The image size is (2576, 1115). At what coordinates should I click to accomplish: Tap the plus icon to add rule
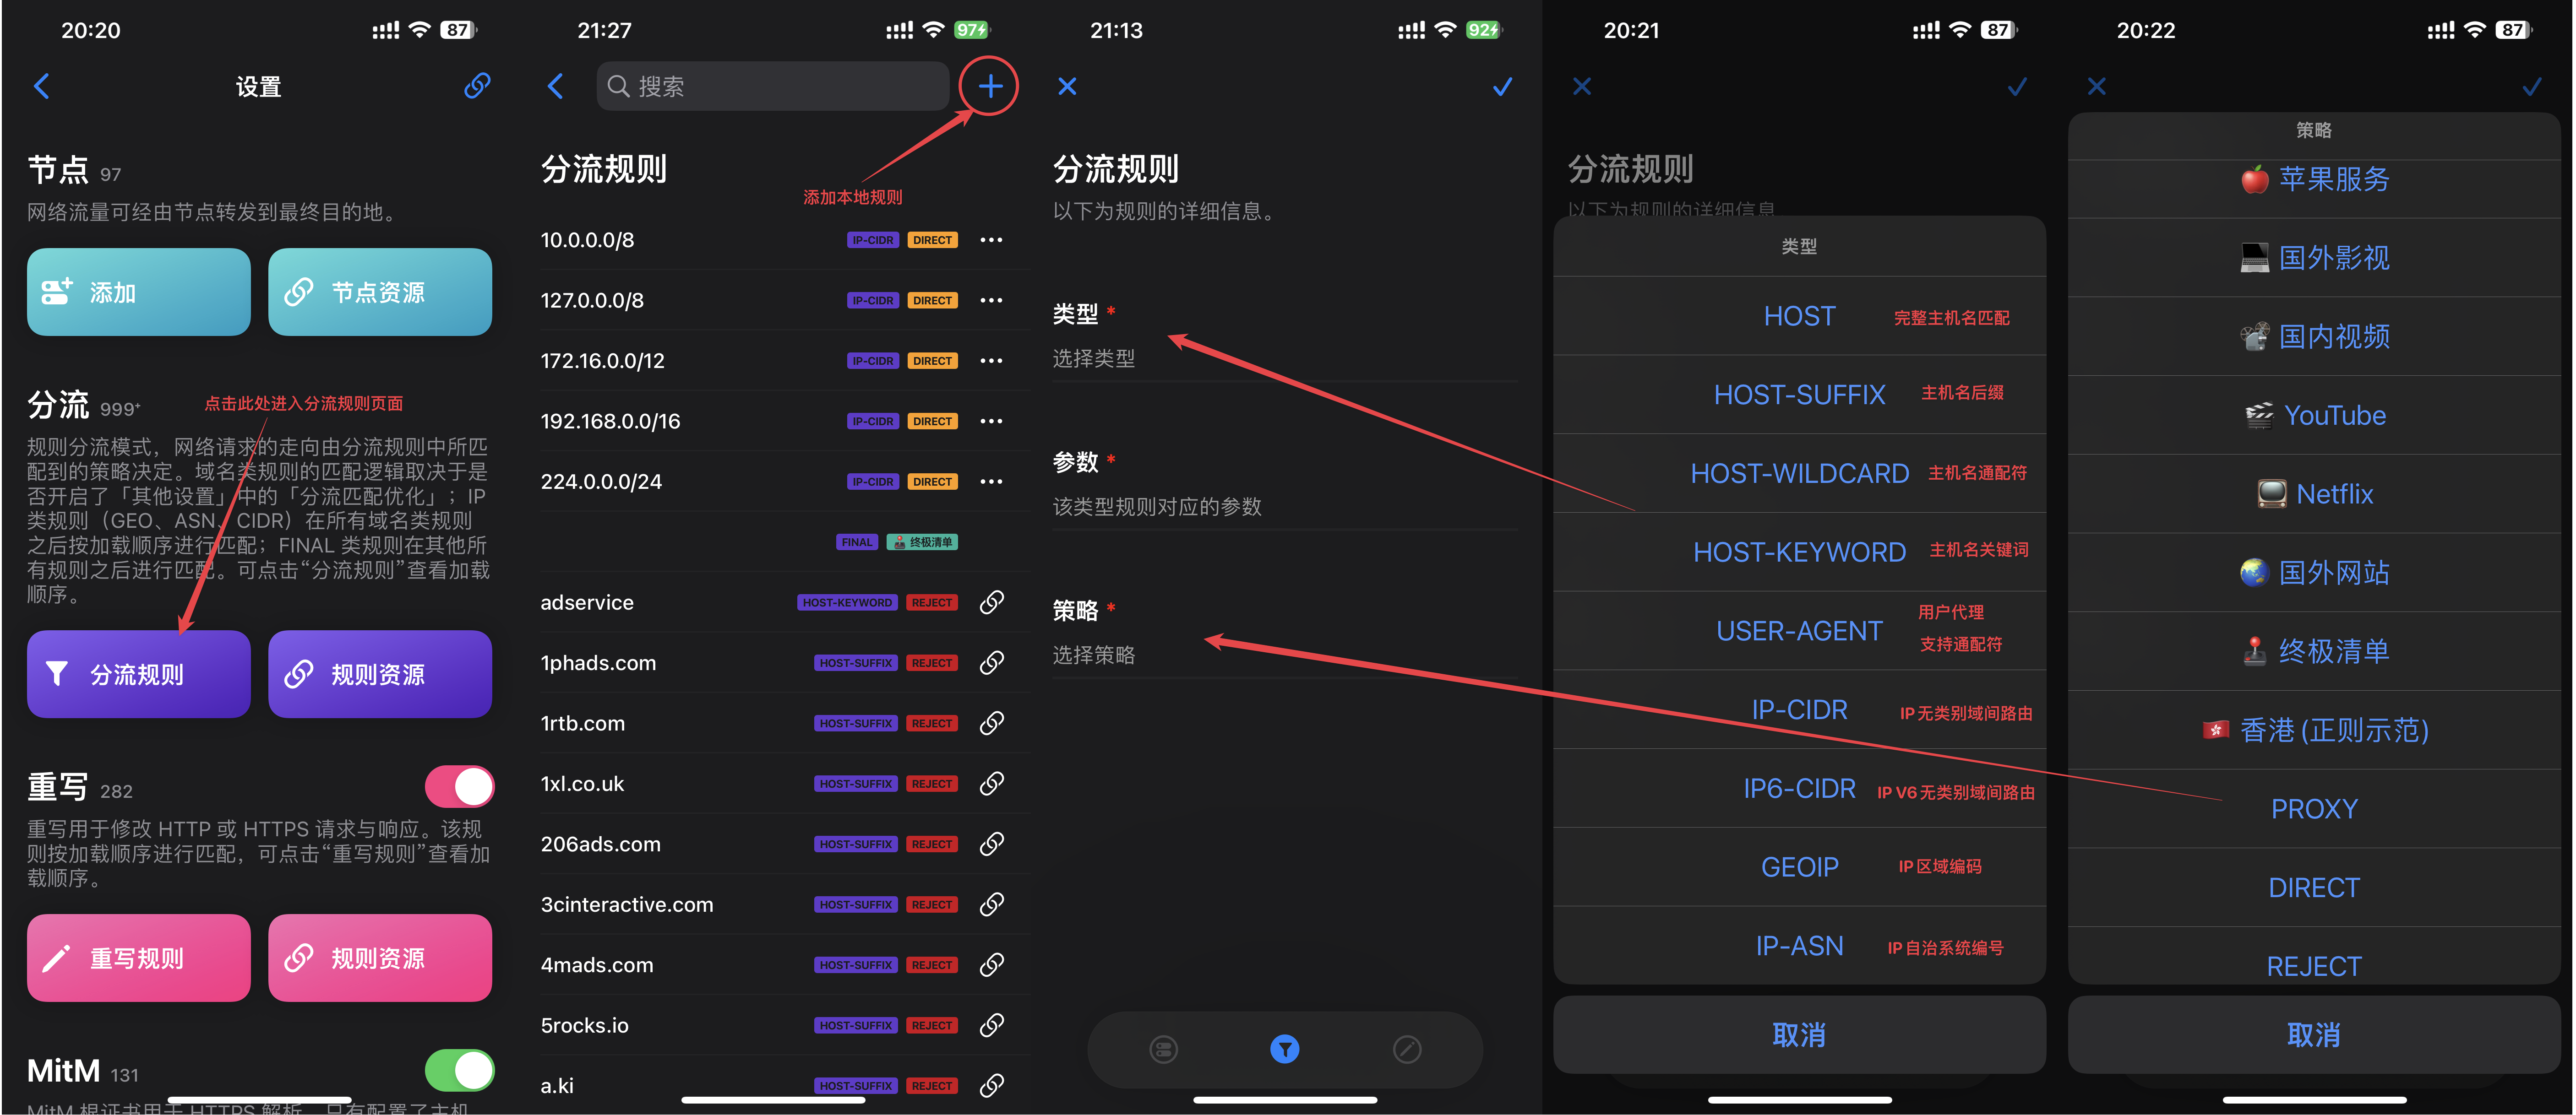(x=990, y=86)
